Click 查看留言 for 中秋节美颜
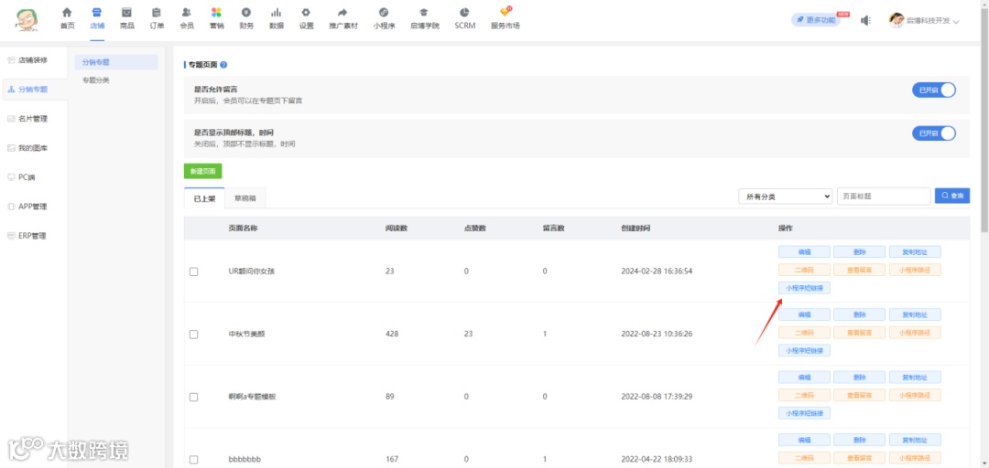 click(x=859, y=332)
